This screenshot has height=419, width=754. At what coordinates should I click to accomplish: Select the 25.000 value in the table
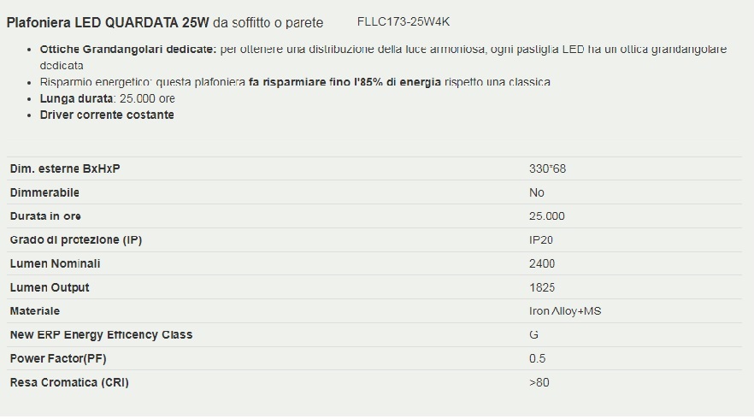click(547, 216)
